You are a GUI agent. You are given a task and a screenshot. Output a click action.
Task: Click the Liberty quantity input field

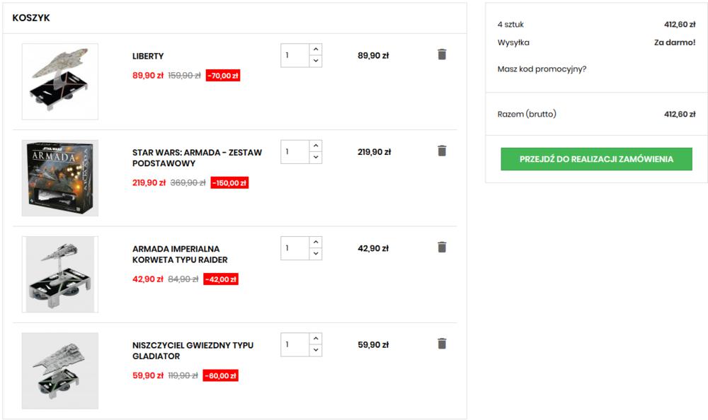(295, 55)
